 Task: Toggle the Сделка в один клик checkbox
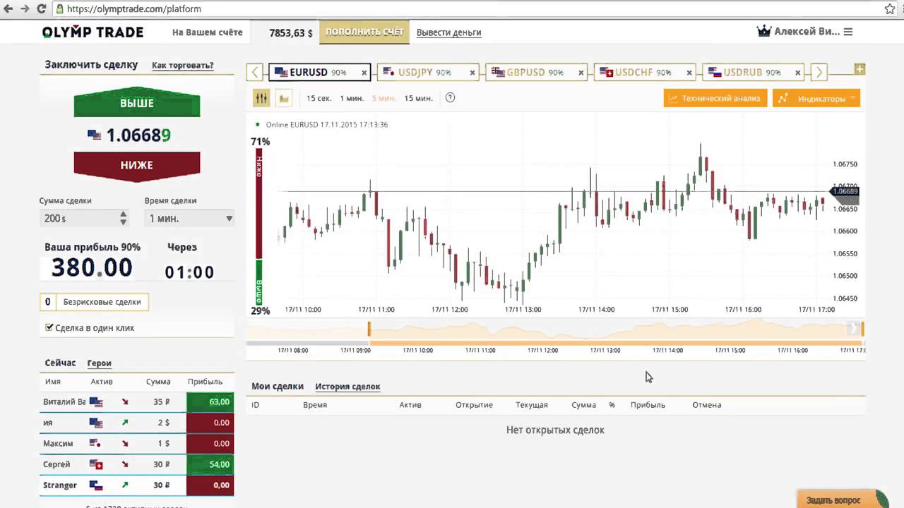pos(49,327)
